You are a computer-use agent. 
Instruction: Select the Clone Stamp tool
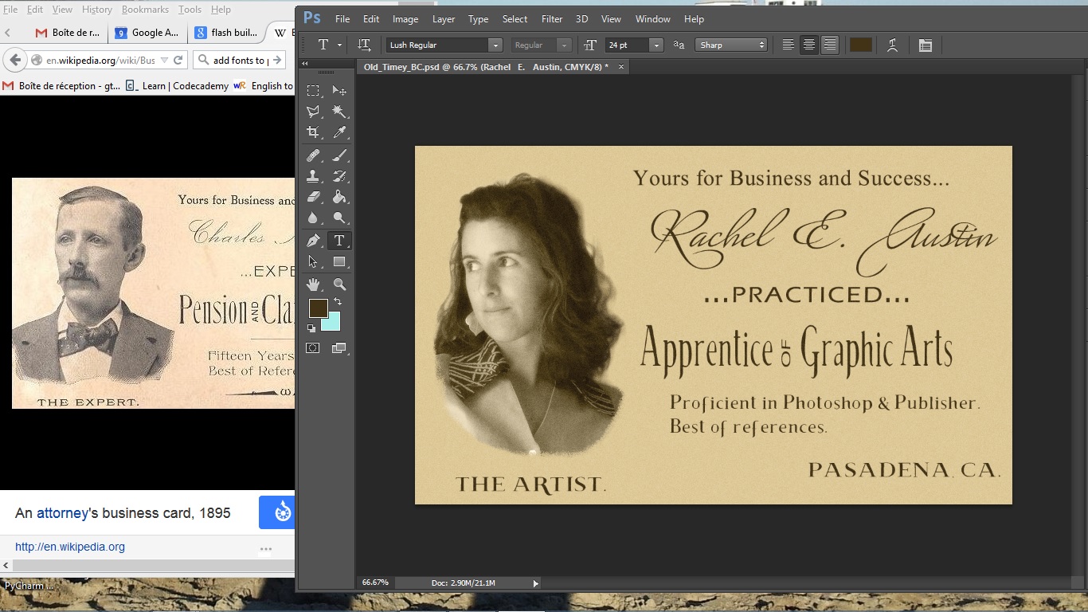coord(313,176)
